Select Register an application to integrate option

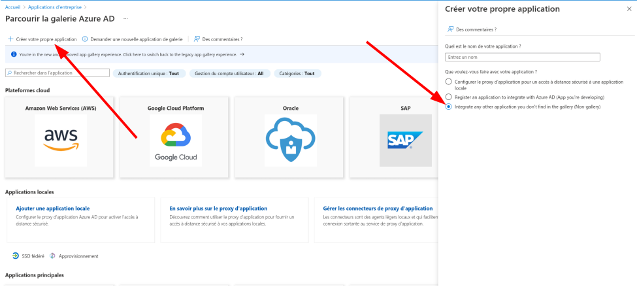pos(448,97)
